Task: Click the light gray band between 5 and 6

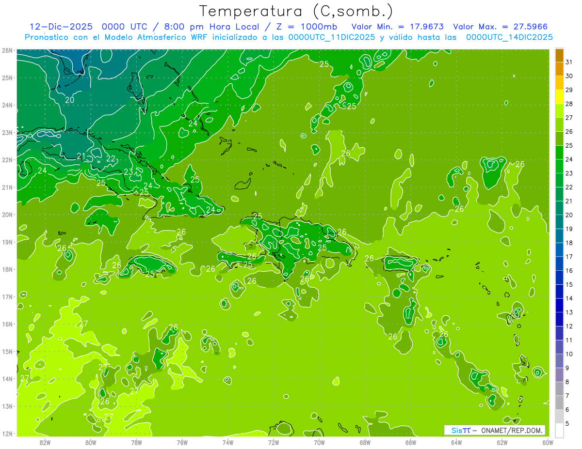Action: tap(559, 417)
